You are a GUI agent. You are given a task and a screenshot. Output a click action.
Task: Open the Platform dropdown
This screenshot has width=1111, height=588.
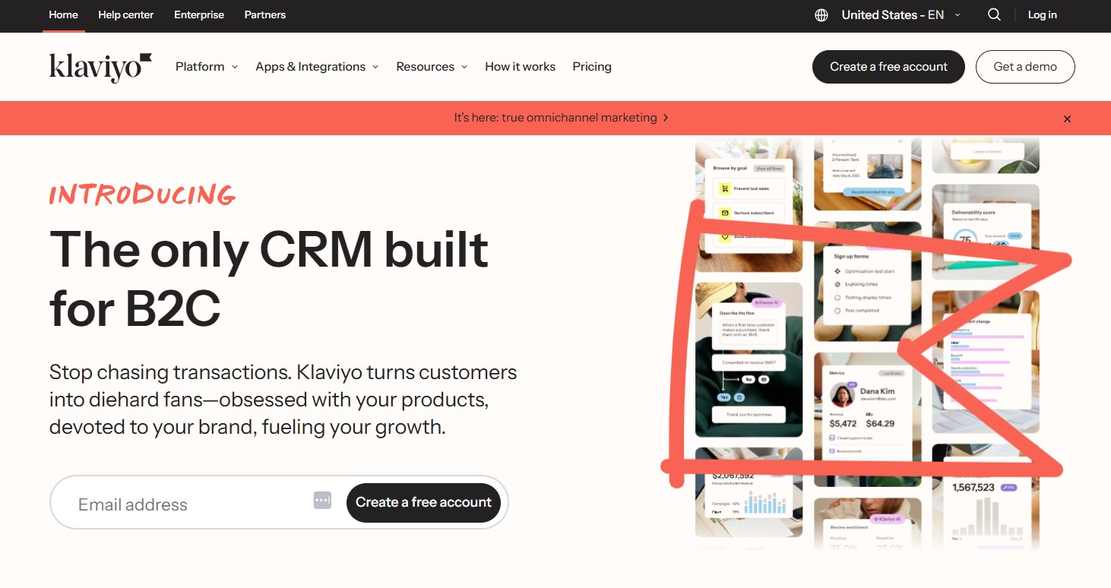[205, 66]
